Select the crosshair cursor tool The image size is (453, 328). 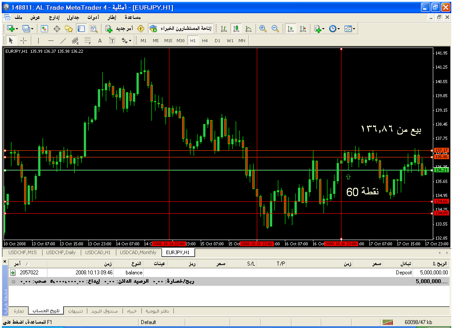(23, 40)
